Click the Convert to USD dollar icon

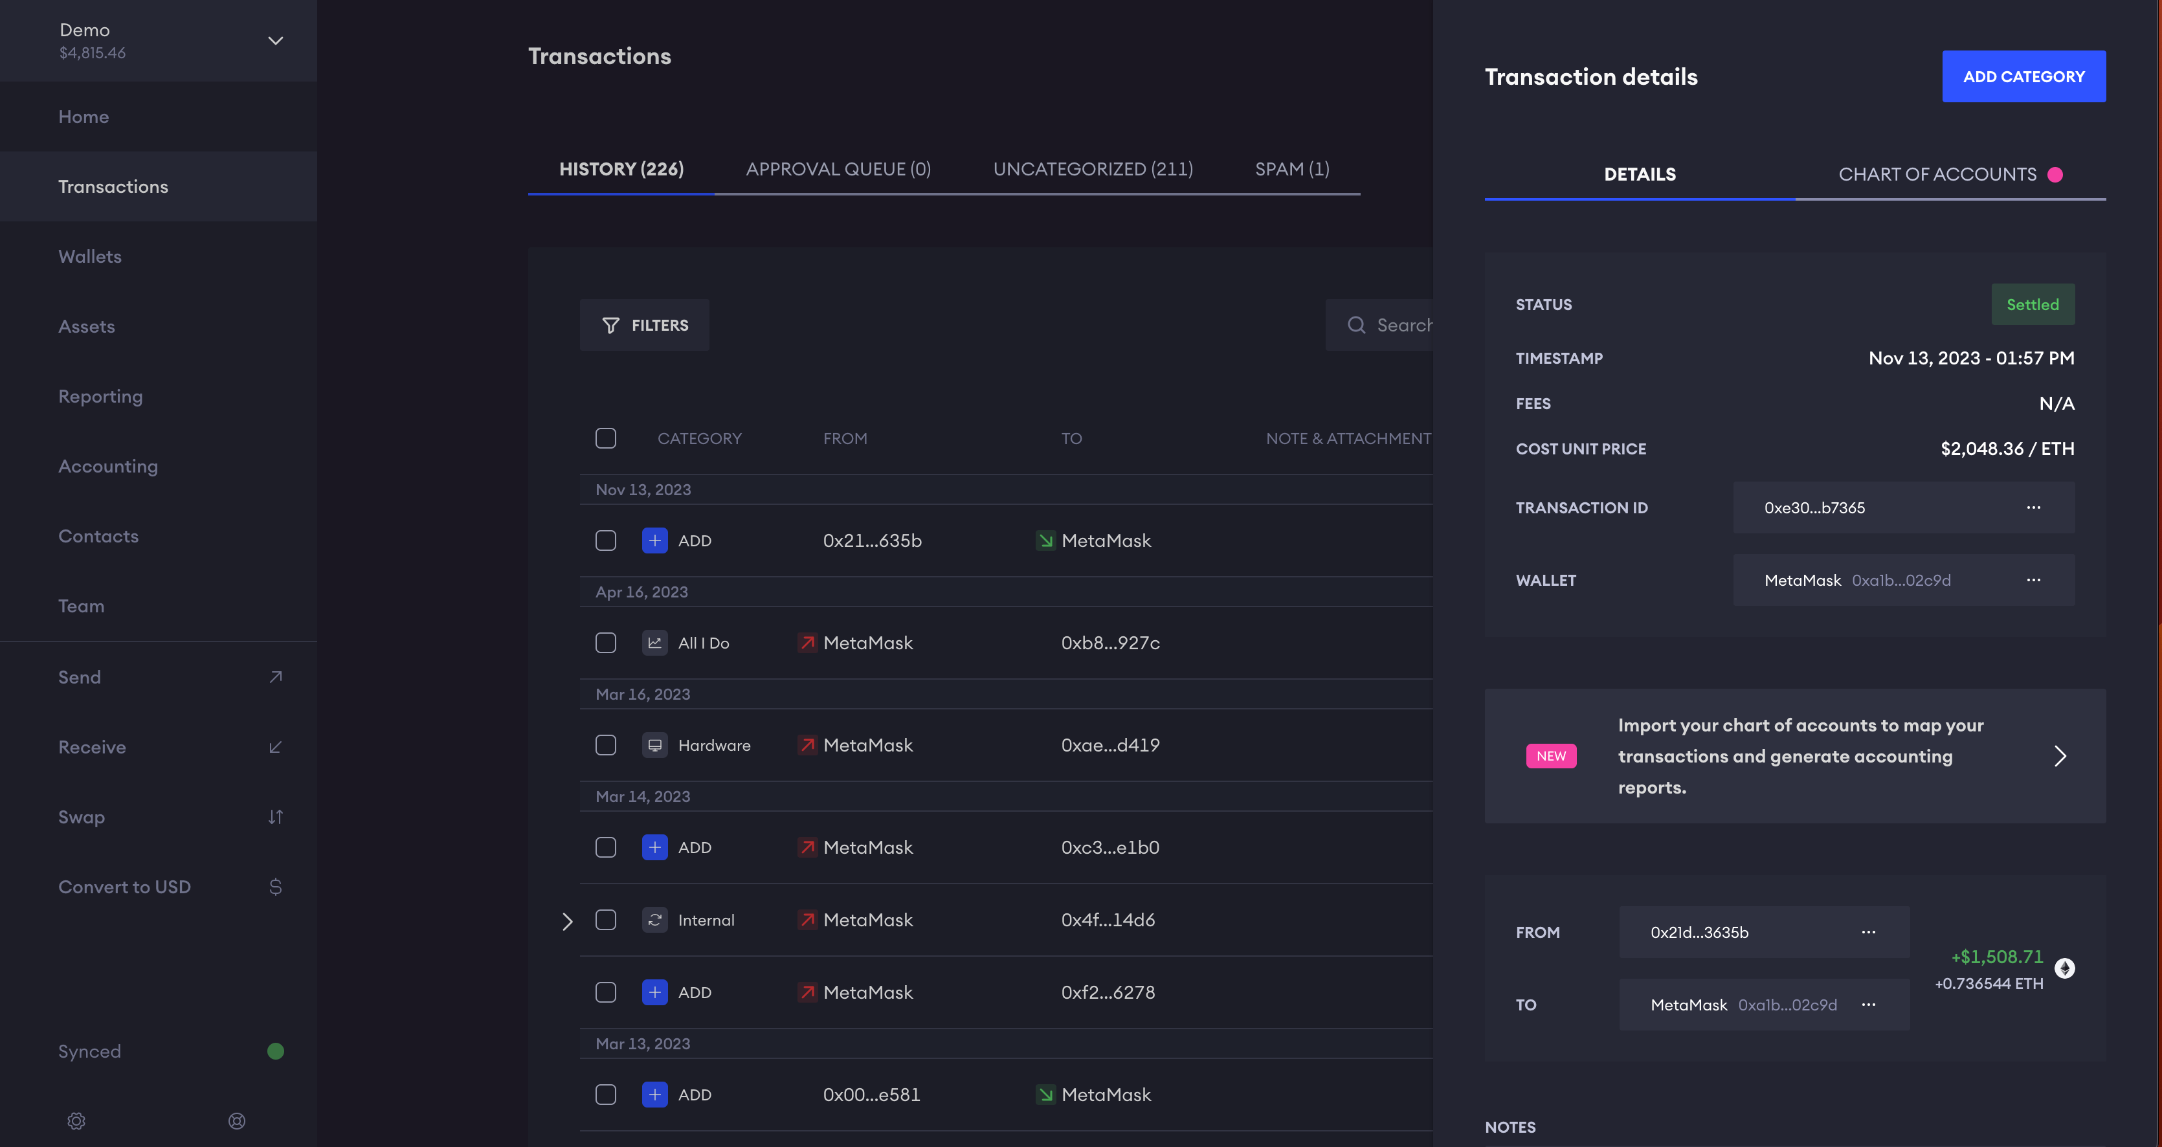pyautogui.click(x=275, y=887)
